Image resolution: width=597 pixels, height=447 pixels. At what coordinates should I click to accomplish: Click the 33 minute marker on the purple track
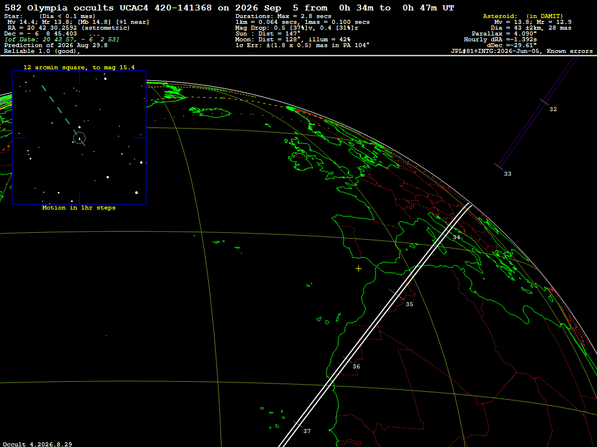508,173
